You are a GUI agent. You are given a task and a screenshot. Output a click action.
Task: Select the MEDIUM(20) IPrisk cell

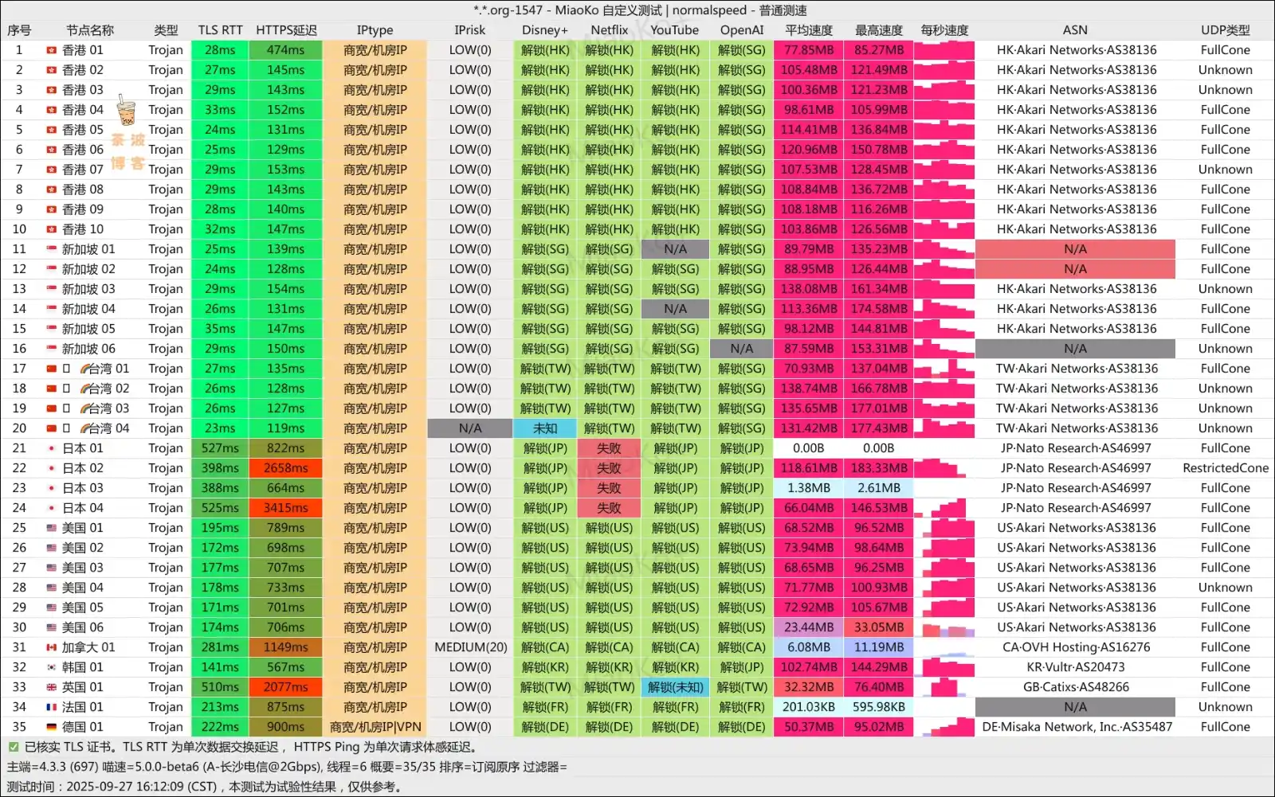[470, 647]
